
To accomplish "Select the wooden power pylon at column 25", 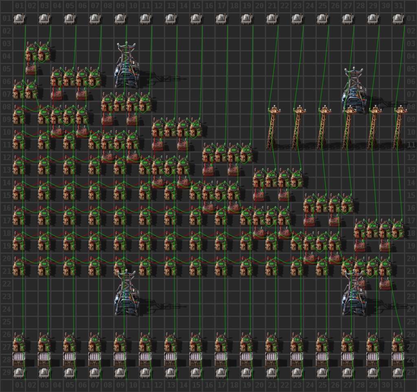I will point(324,128).
